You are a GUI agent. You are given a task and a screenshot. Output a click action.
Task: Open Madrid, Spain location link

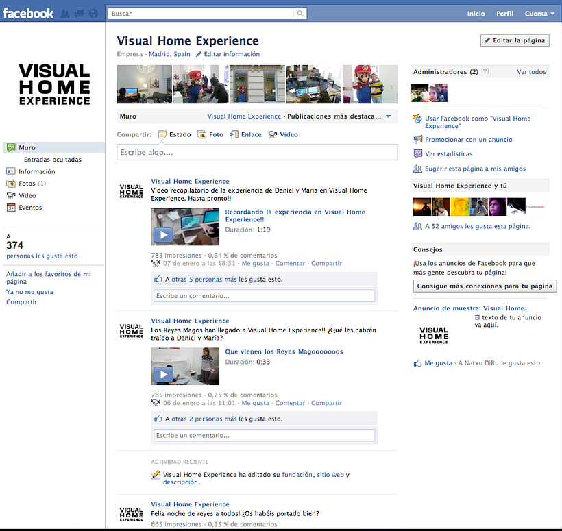[x=169, y=54]
